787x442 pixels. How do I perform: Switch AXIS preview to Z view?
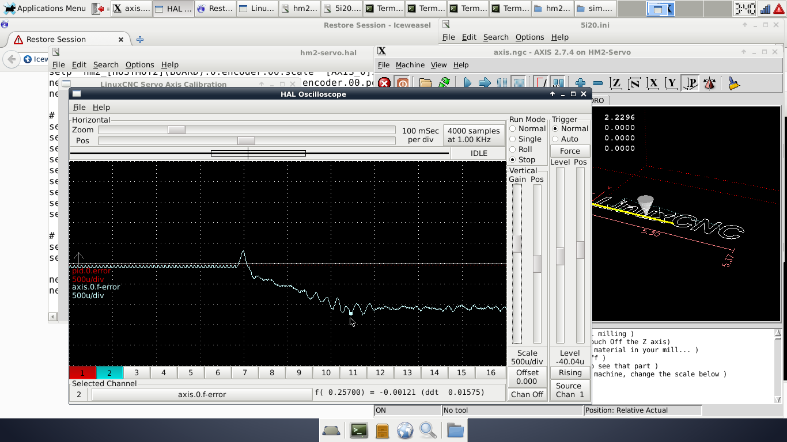pyautogui.click(x=616, y=83)
